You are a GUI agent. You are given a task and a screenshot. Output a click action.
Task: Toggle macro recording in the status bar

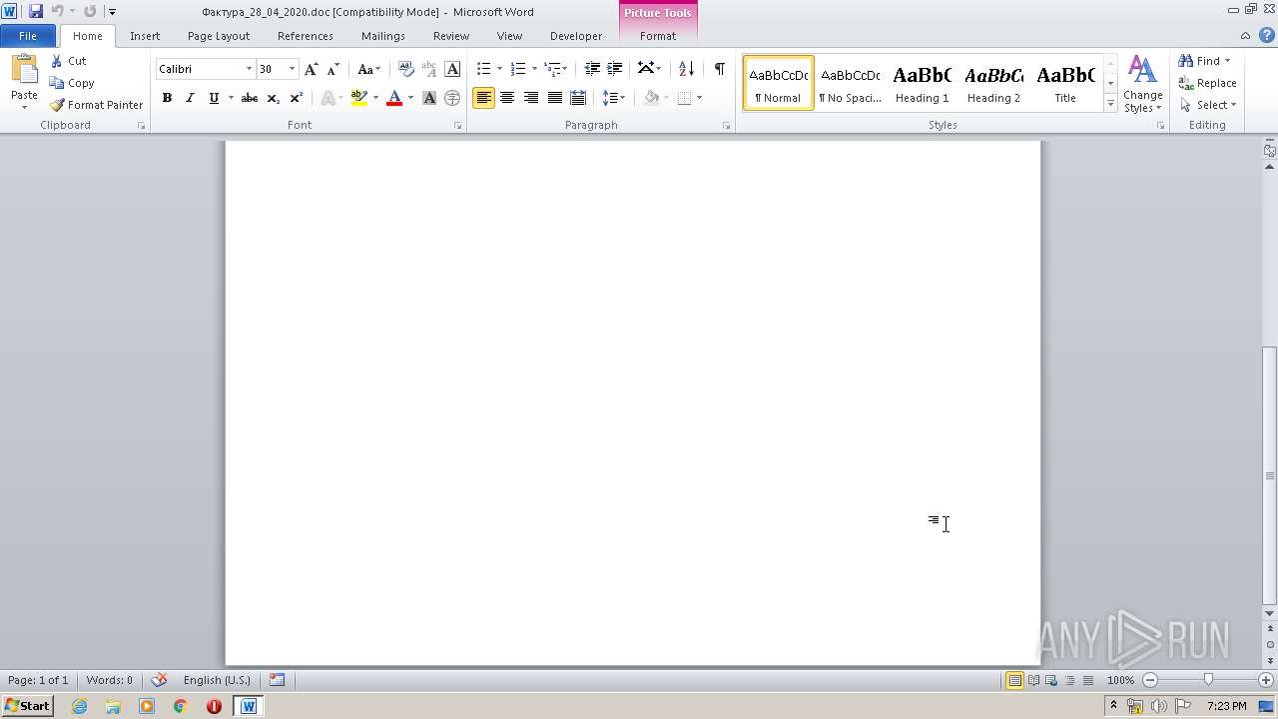[x=278, y=680]
